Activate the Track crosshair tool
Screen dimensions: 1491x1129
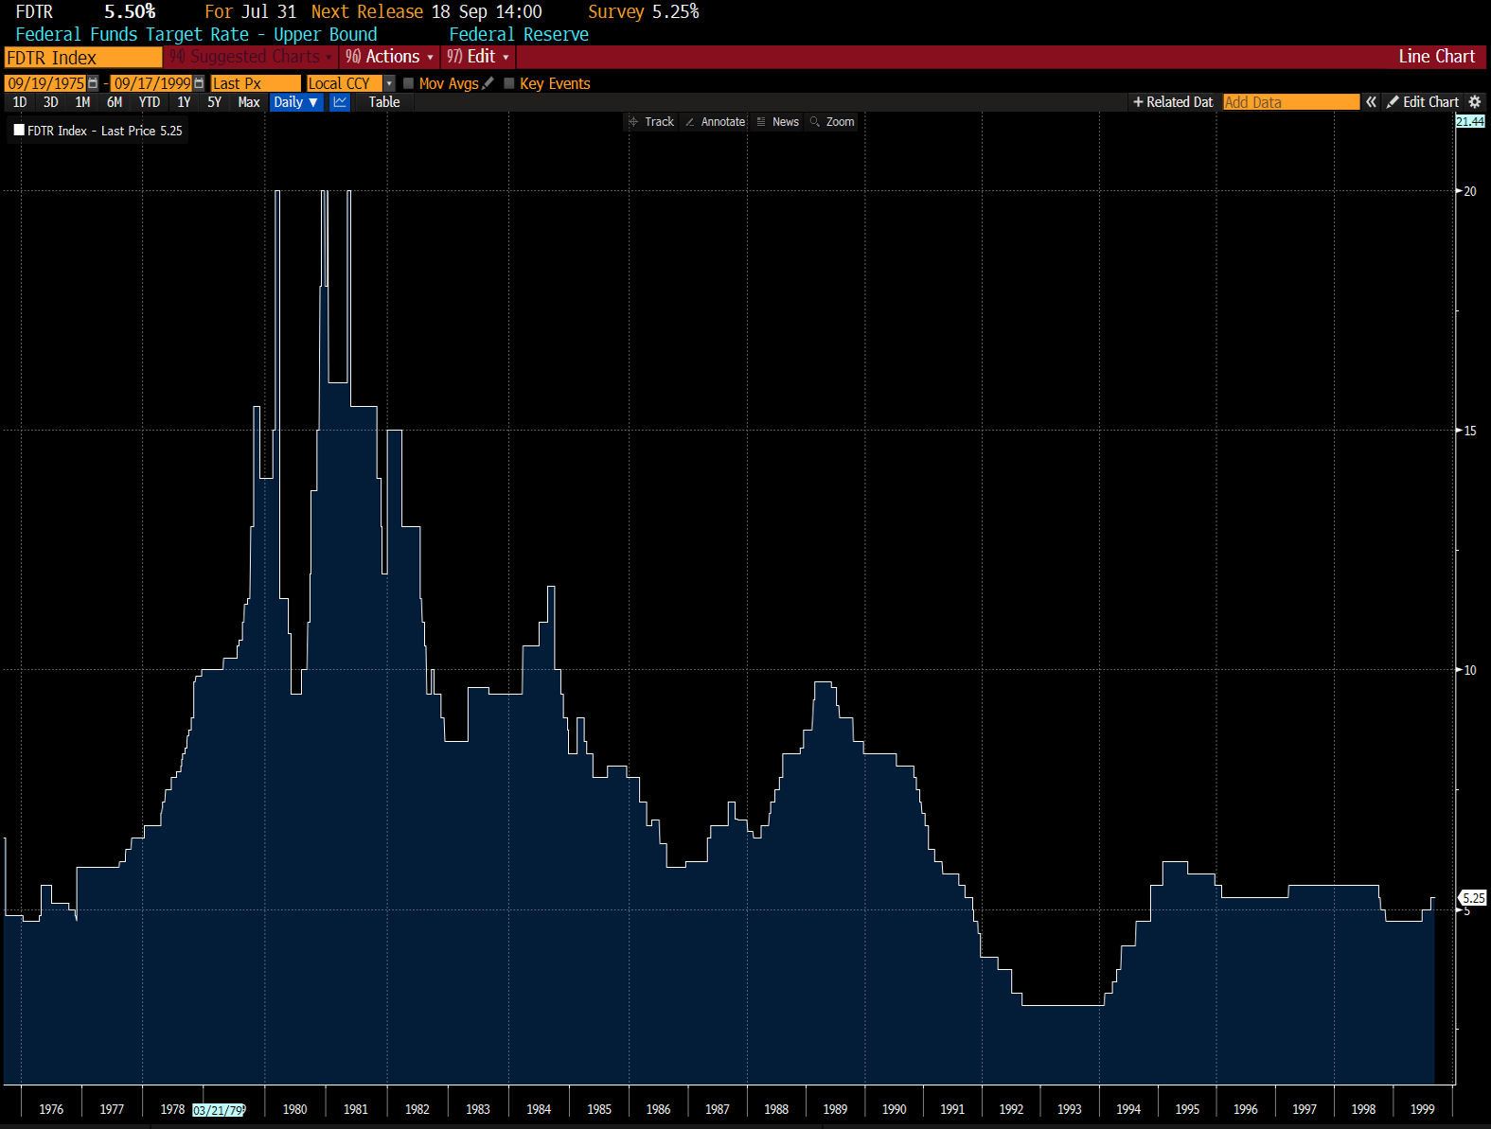tap(651, 122)
